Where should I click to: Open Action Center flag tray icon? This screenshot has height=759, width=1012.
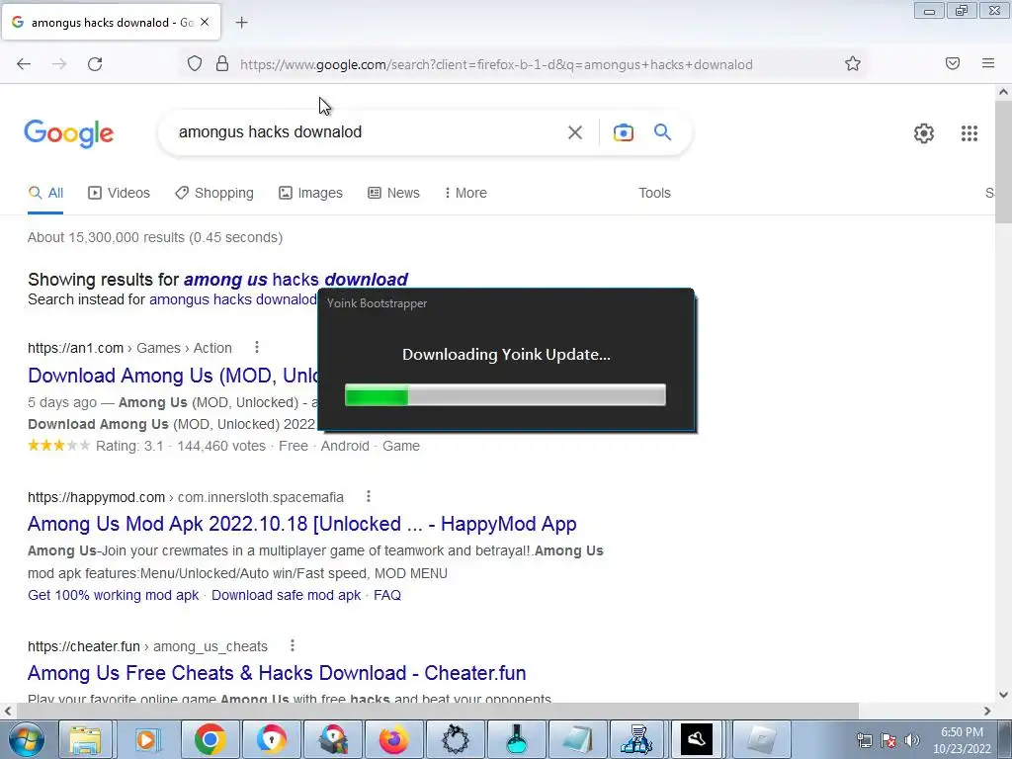(x=888, y=740)
